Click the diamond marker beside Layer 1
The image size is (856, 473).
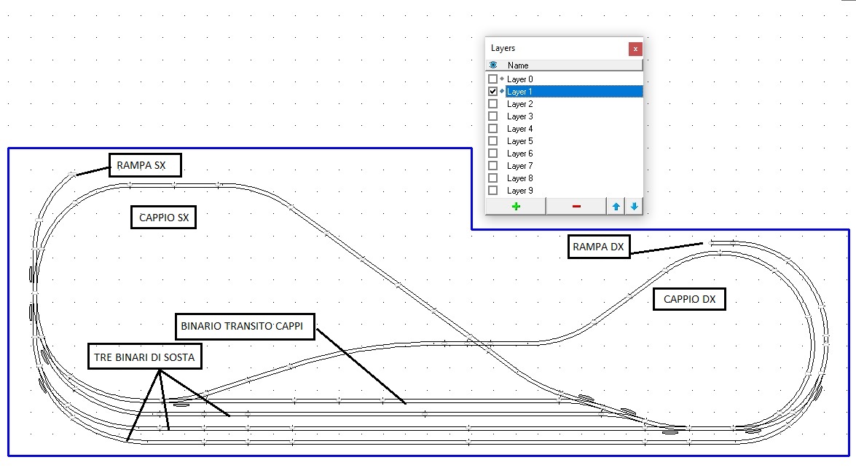coord(502,91)
